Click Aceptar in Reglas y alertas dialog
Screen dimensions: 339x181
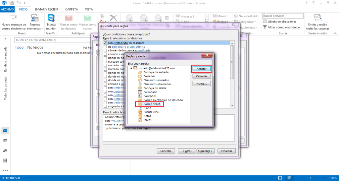pyautogui.click(x=202, y=69)
